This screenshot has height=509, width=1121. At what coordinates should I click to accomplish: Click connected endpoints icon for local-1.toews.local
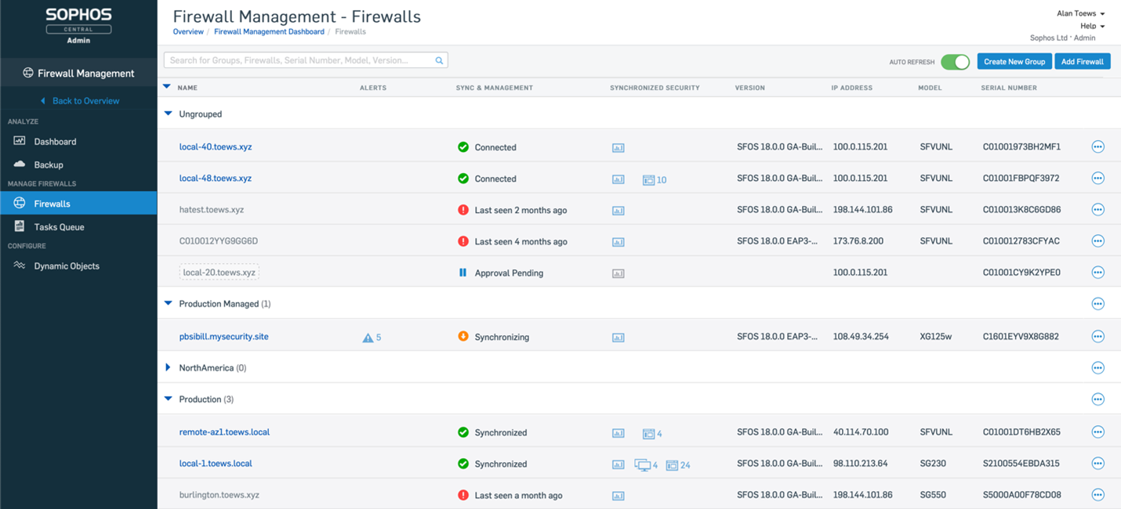point(642,464)
